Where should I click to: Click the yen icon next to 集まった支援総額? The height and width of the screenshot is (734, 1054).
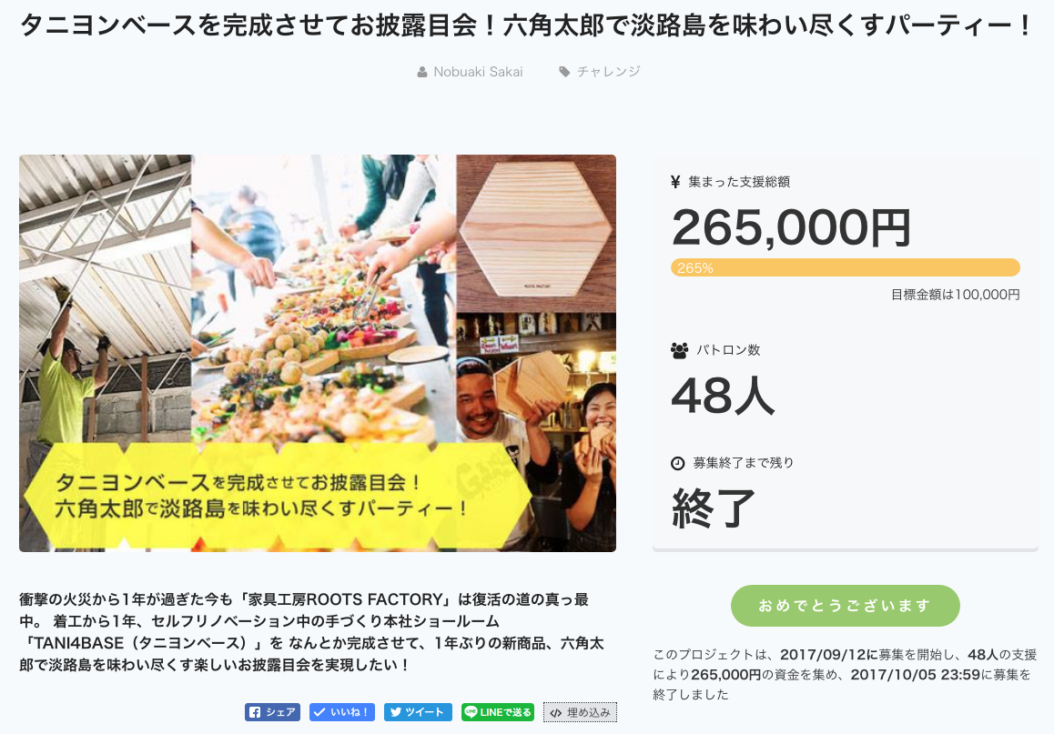[675, 182]
